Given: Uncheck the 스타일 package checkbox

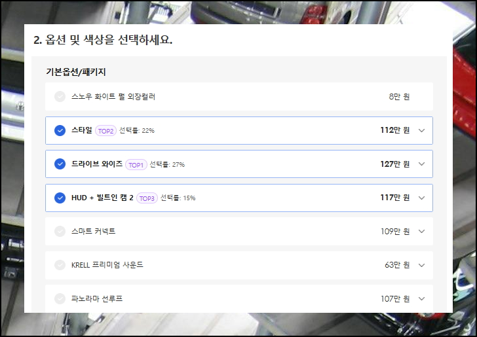Looking at the screenshot, I should (60, 130).
